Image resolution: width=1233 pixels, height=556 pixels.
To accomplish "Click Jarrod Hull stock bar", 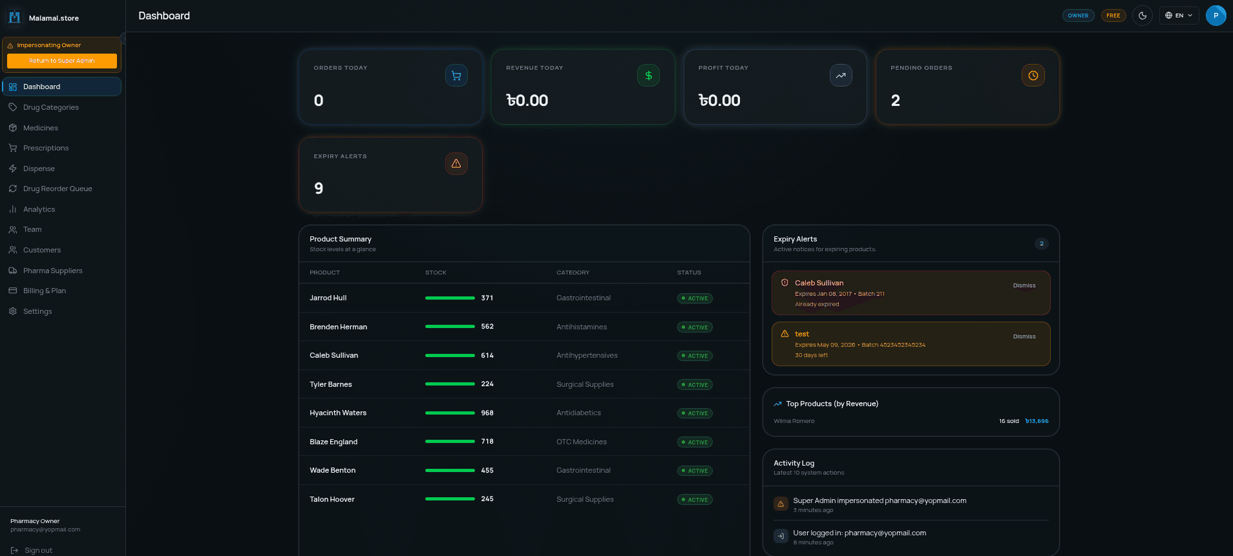I will click(450, 298).
